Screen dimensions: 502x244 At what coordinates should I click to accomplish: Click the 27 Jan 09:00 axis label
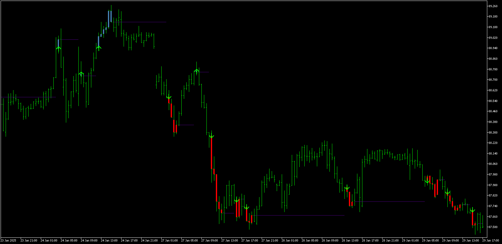(210, 241)
